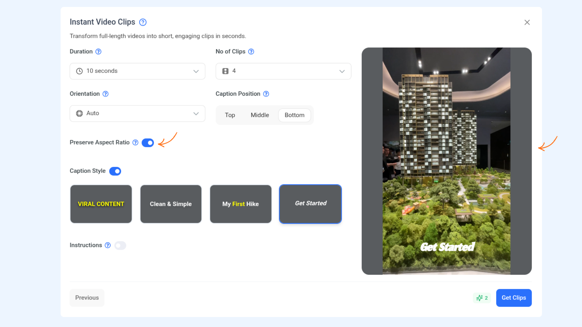The image size is (582, 327).
Task: Show Orientation help tooltip icon
Action: [x=105, y=94]
